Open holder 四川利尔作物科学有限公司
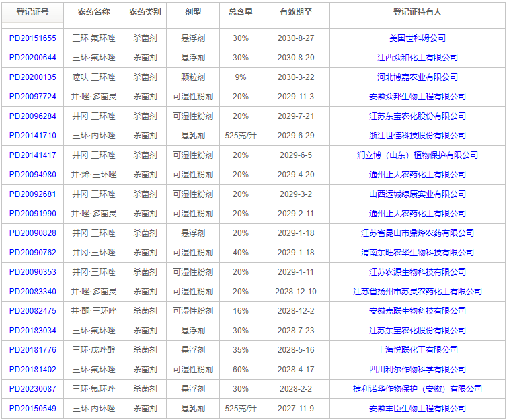This screenshot has height=420, width=507. pos(418,370)
